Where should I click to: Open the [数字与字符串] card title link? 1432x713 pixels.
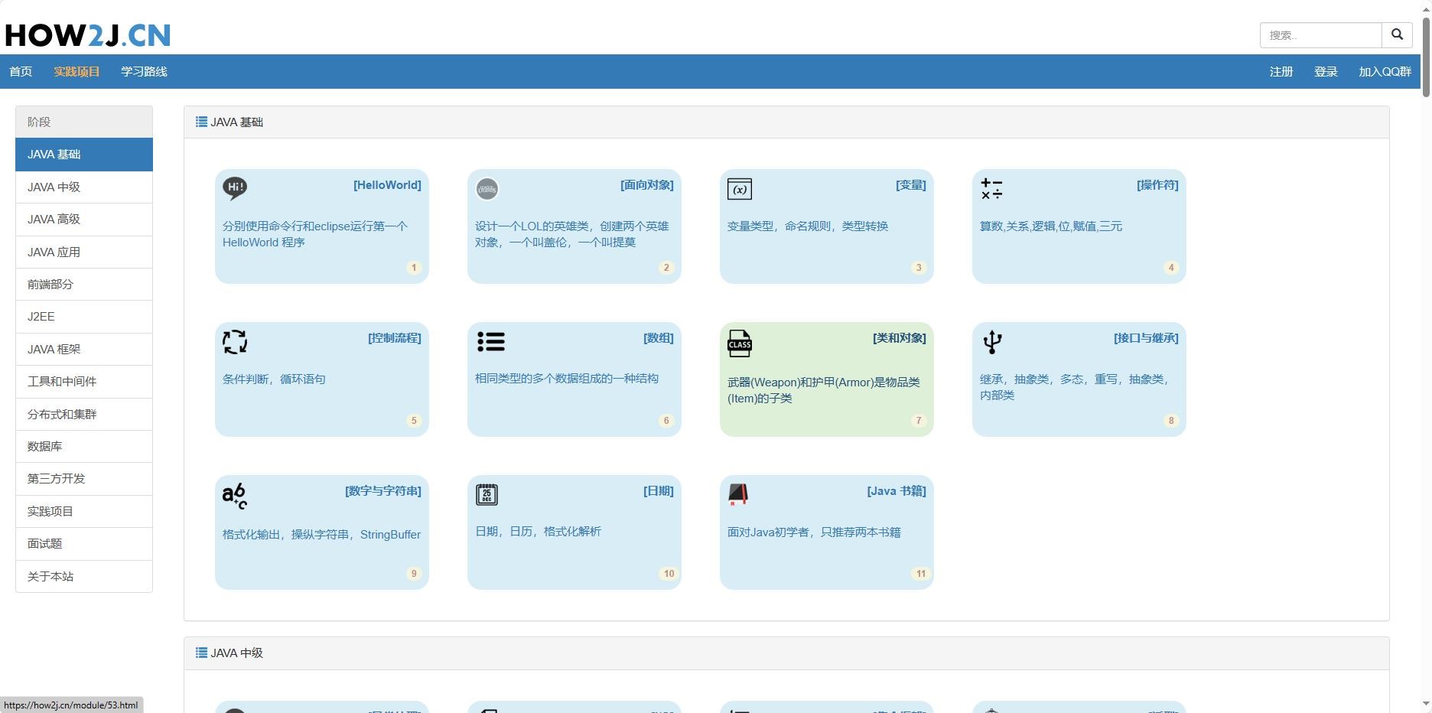point(382,491)
